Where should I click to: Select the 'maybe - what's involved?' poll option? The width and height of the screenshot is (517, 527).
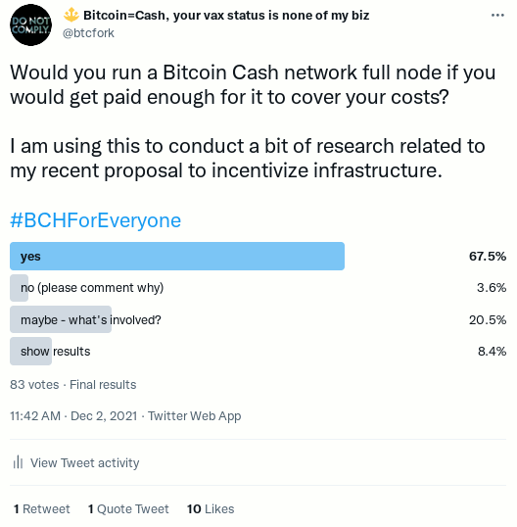pyautogui.click(x=91, y=319)
